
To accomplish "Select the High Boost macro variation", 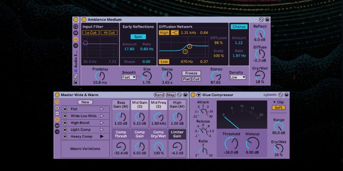I will click(x=81, y=123).
